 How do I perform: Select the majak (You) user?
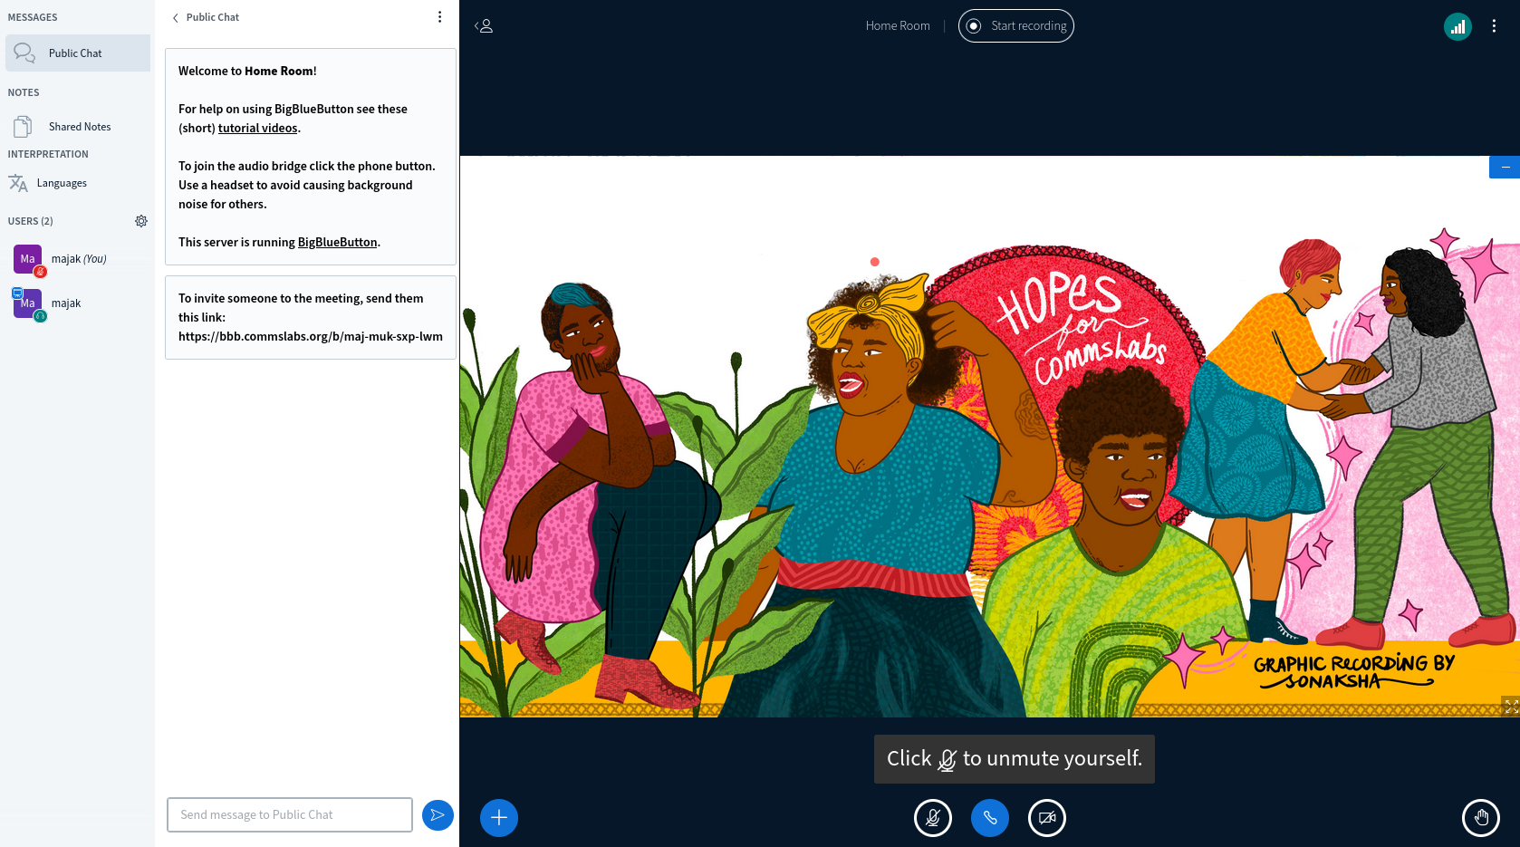(x=78, y=259)
